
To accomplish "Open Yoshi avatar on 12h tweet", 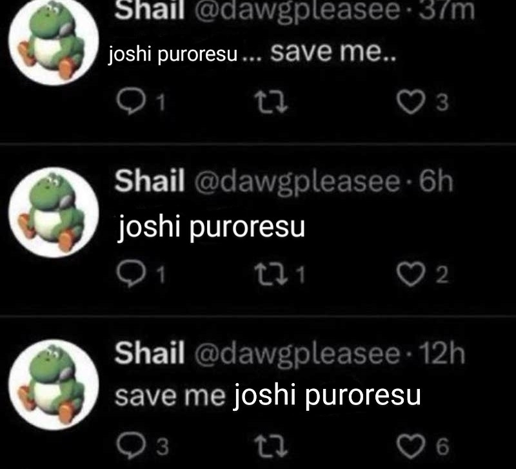I will [54, 384].
